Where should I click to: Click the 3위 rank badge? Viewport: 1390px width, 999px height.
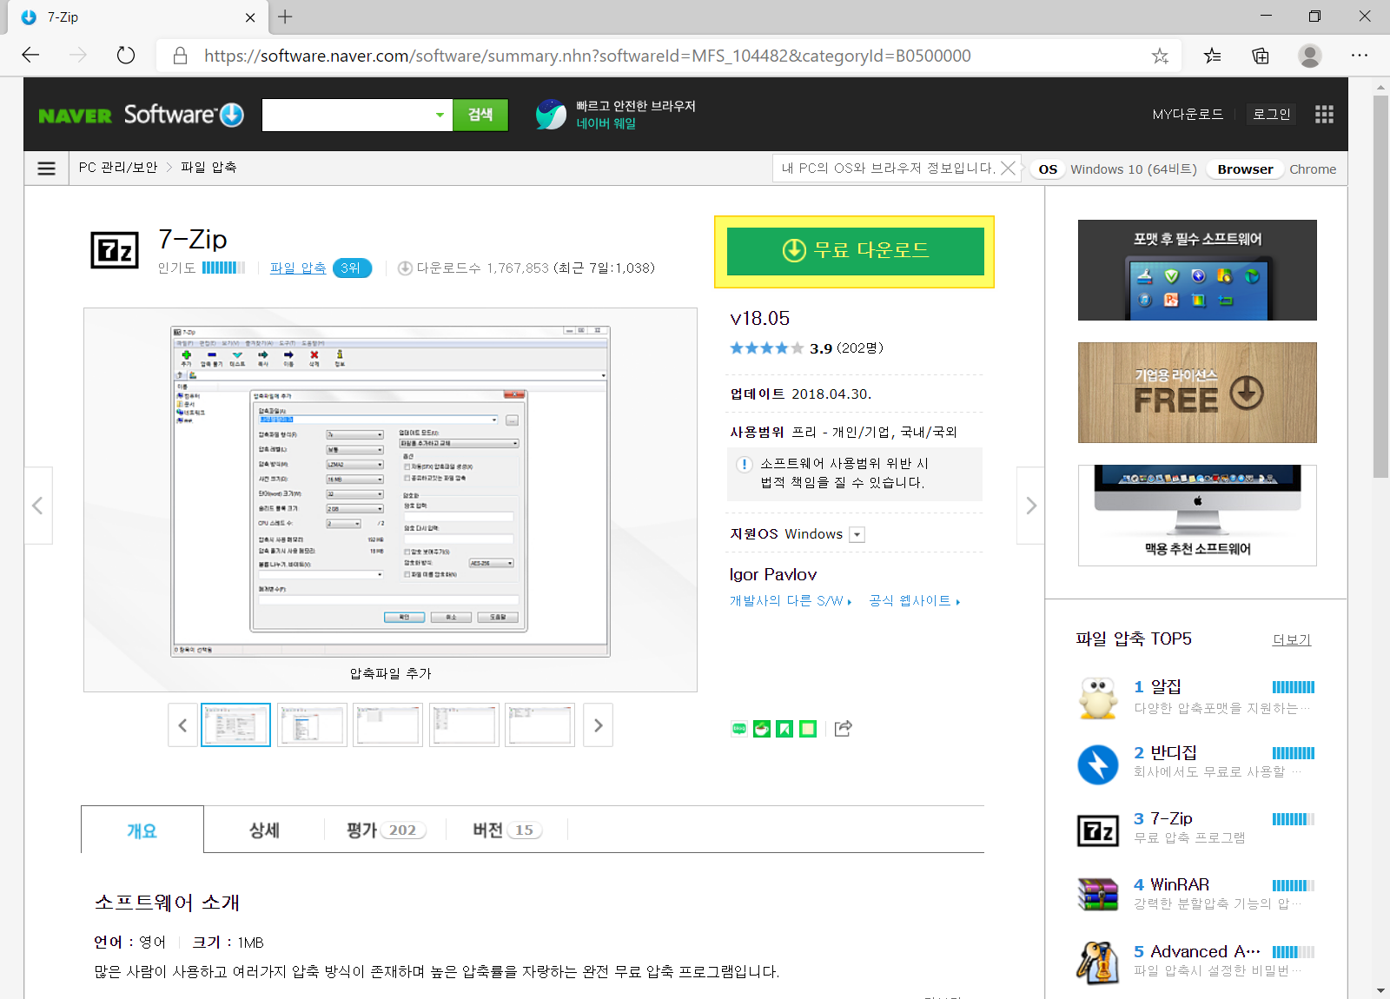pos(352,268)
